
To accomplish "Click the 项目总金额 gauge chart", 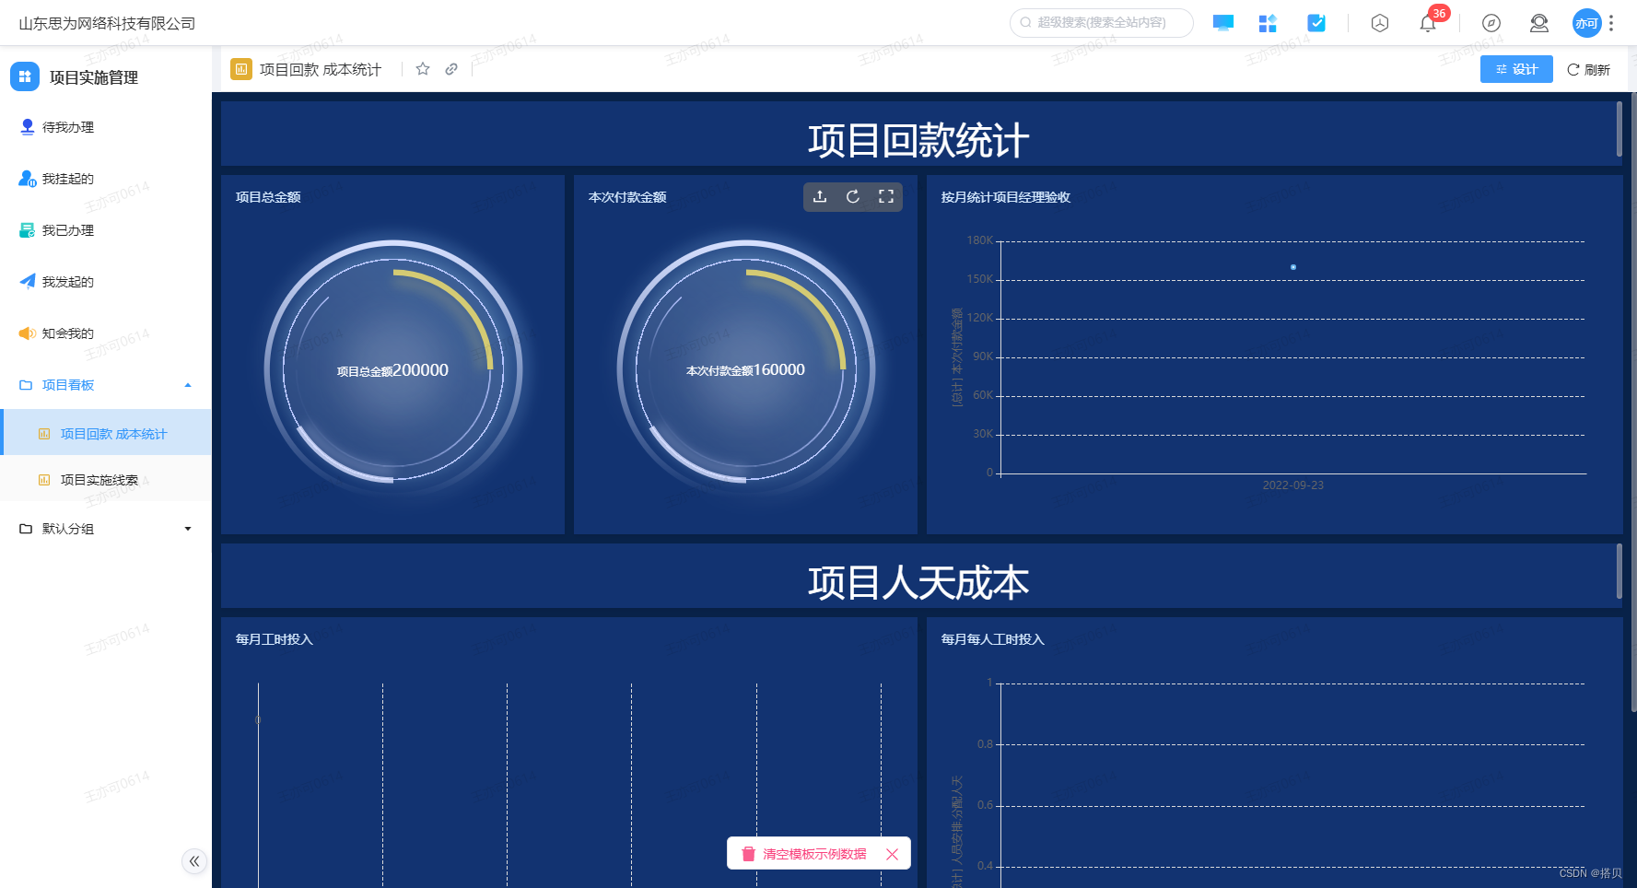I will pos(393,370).
